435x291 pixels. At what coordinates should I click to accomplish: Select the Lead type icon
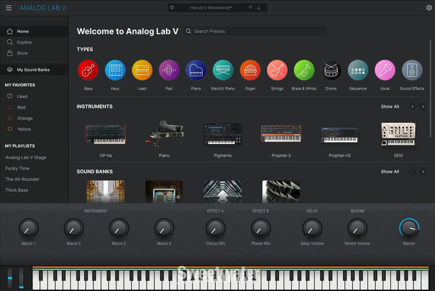[x=142, y=70]
